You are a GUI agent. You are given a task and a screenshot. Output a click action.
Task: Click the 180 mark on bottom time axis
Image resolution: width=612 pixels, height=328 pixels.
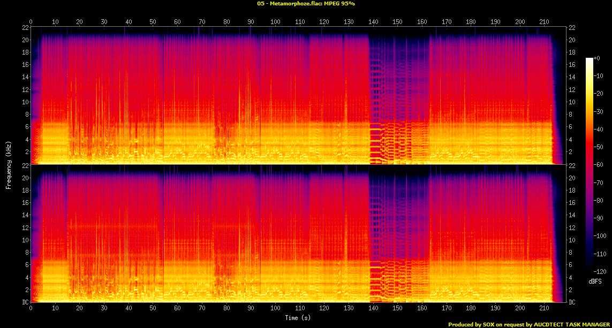tap(471, 309)
